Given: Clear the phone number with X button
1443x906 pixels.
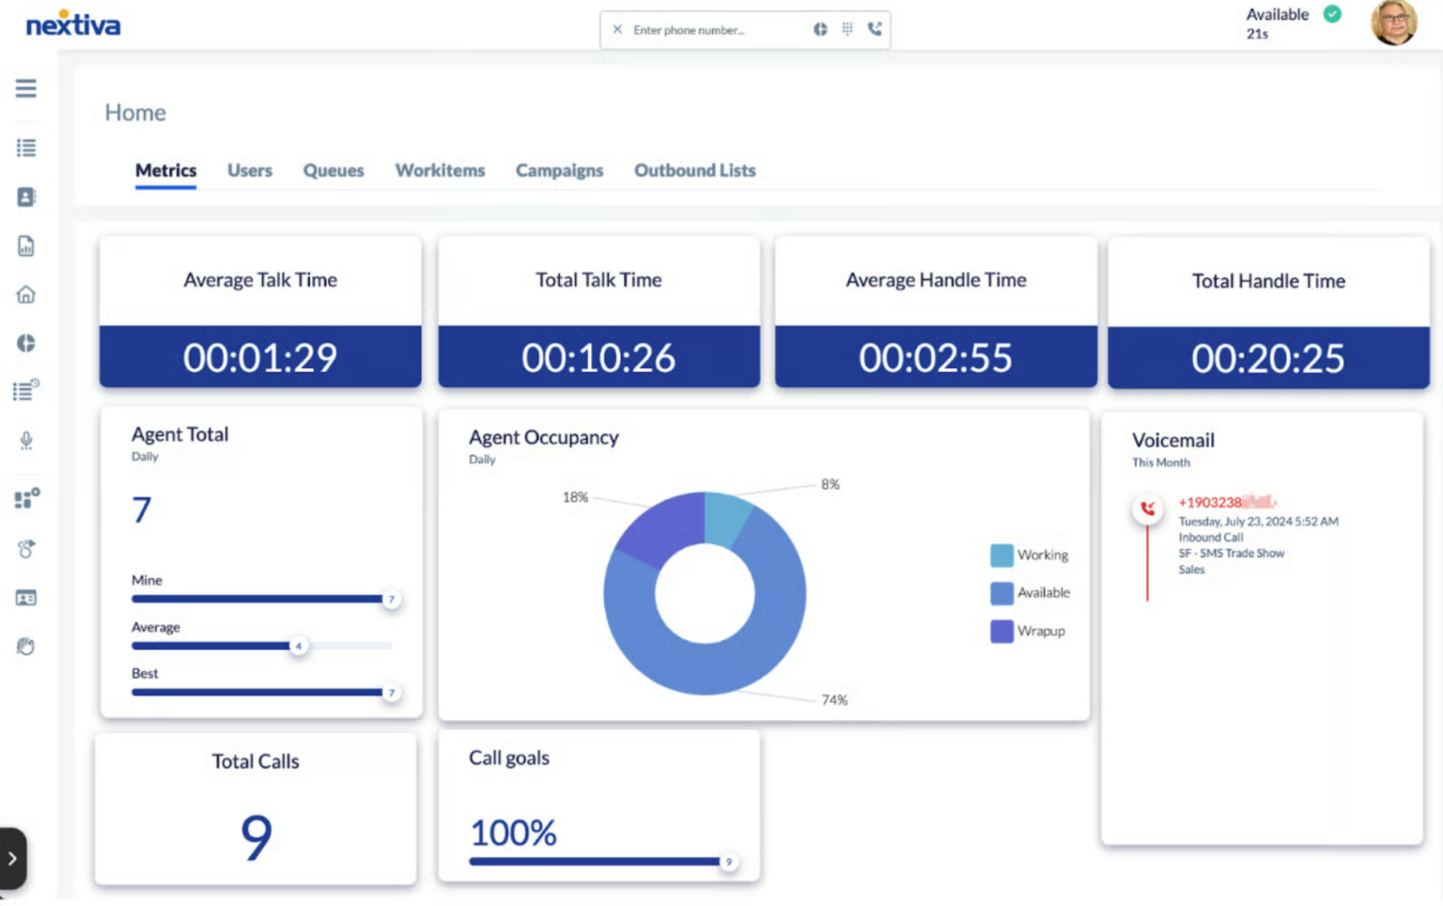Looking at the screenshot, I should pos(617,29).
